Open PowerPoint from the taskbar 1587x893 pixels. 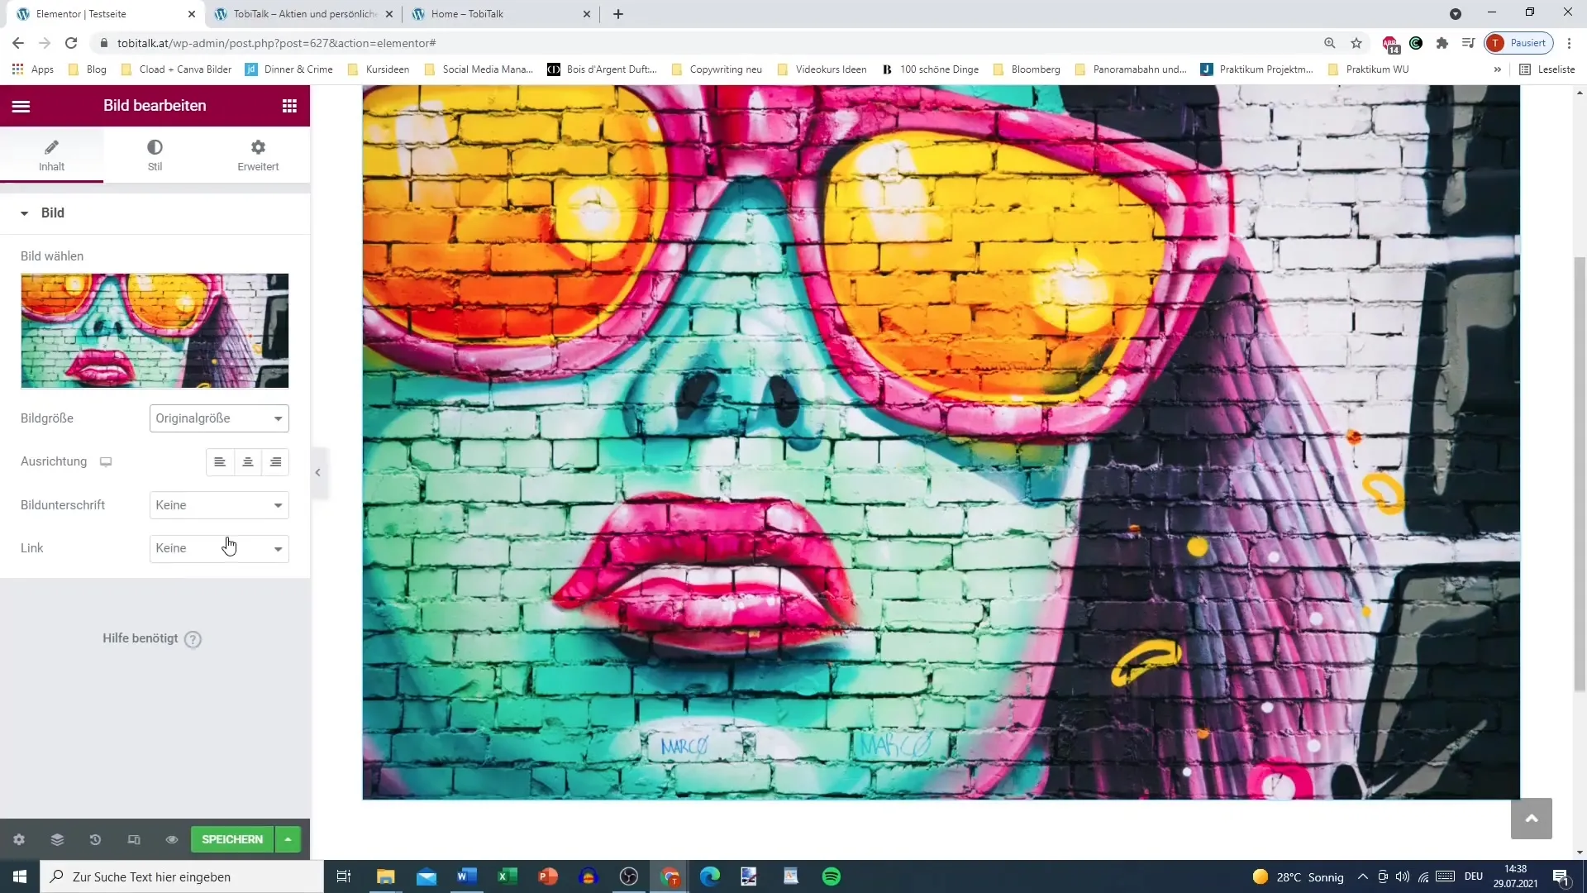coord(548,876)
